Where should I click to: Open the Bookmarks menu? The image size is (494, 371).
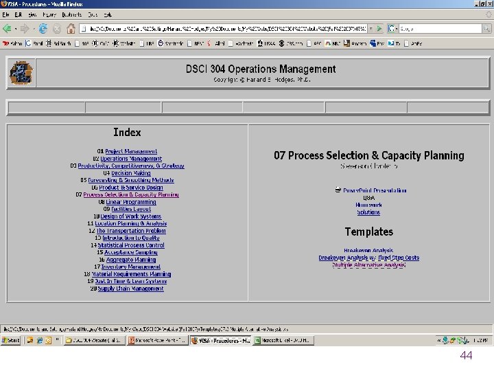point(71,14)
